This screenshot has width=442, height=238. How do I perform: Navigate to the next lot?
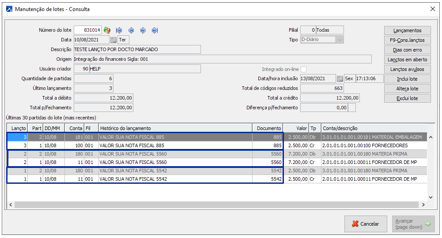click(x=143, y=30)
